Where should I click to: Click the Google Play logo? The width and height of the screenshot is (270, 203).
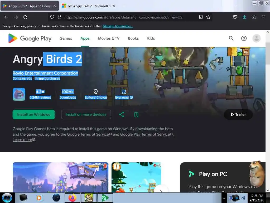tap(30, 38)
